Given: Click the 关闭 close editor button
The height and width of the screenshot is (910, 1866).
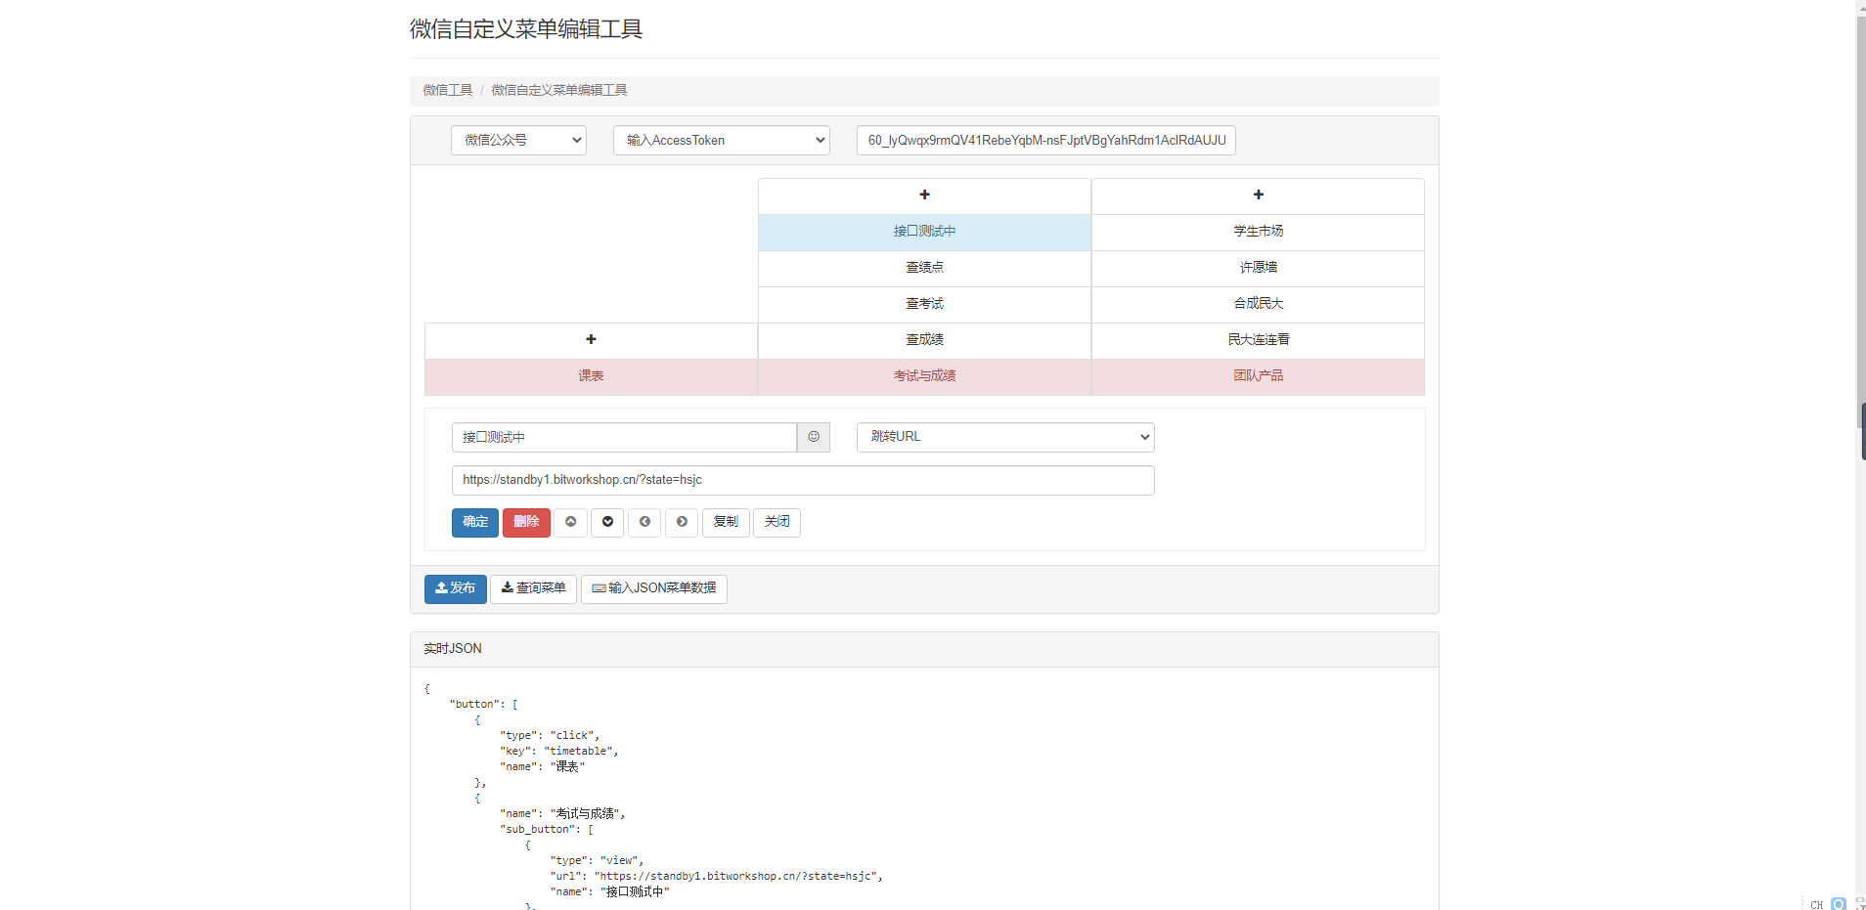Looking at the screenshot, I should click(777, 522).
